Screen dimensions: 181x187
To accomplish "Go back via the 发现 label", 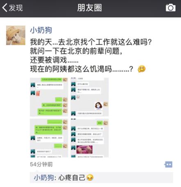I will tap(16, 8).
